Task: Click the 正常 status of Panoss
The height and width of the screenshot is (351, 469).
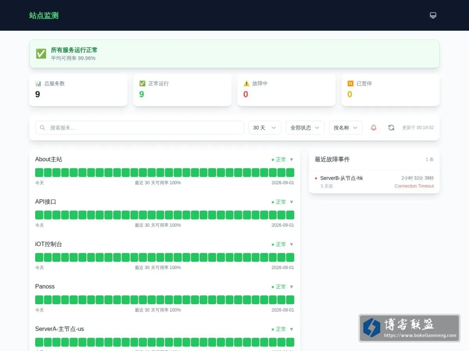Action: (x=279, y=287)
